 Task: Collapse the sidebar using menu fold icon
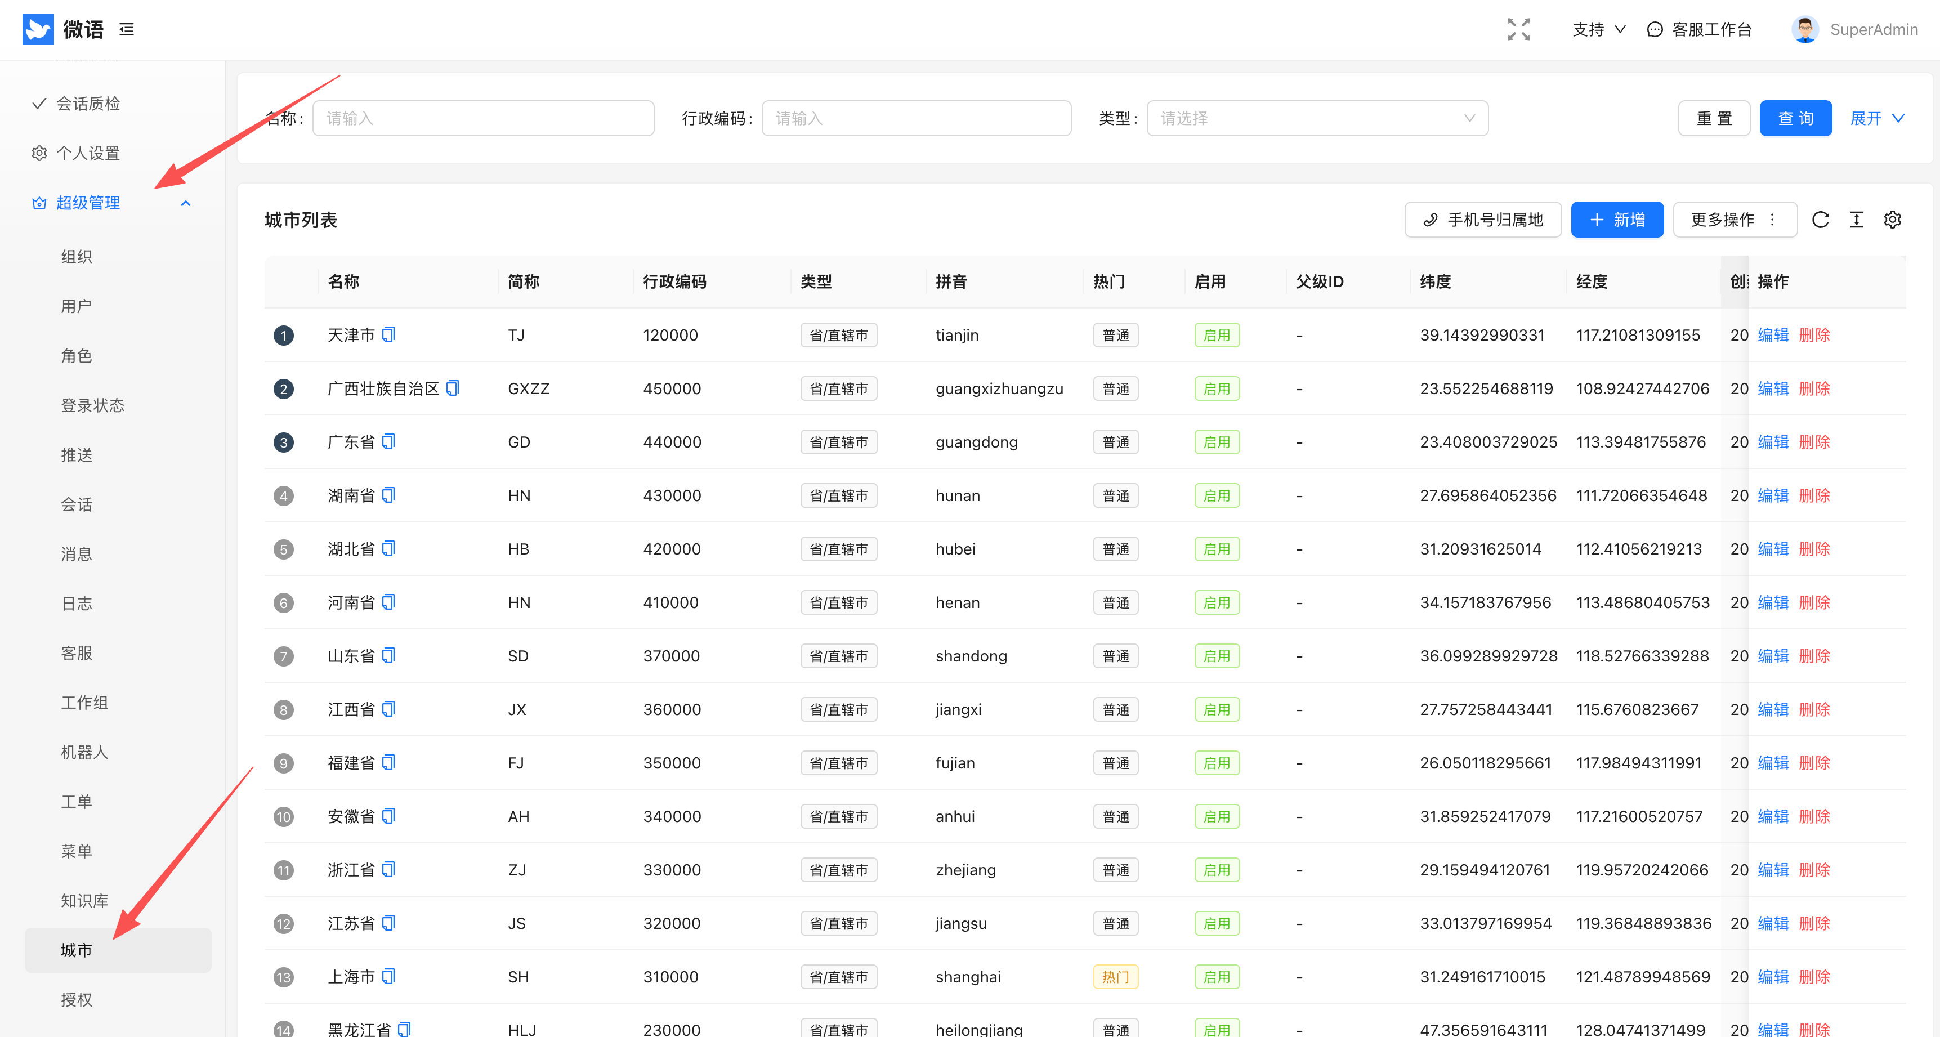pos(127,29)
